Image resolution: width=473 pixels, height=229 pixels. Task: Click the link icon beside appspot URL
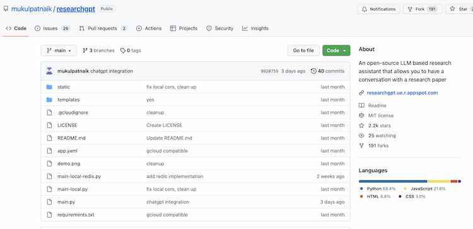click(x=361, y=93)
